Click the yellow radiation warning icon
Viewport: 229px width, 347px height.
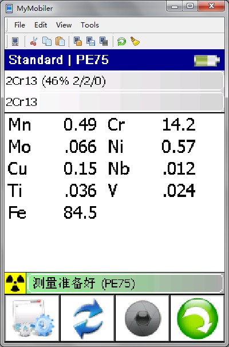15,283
